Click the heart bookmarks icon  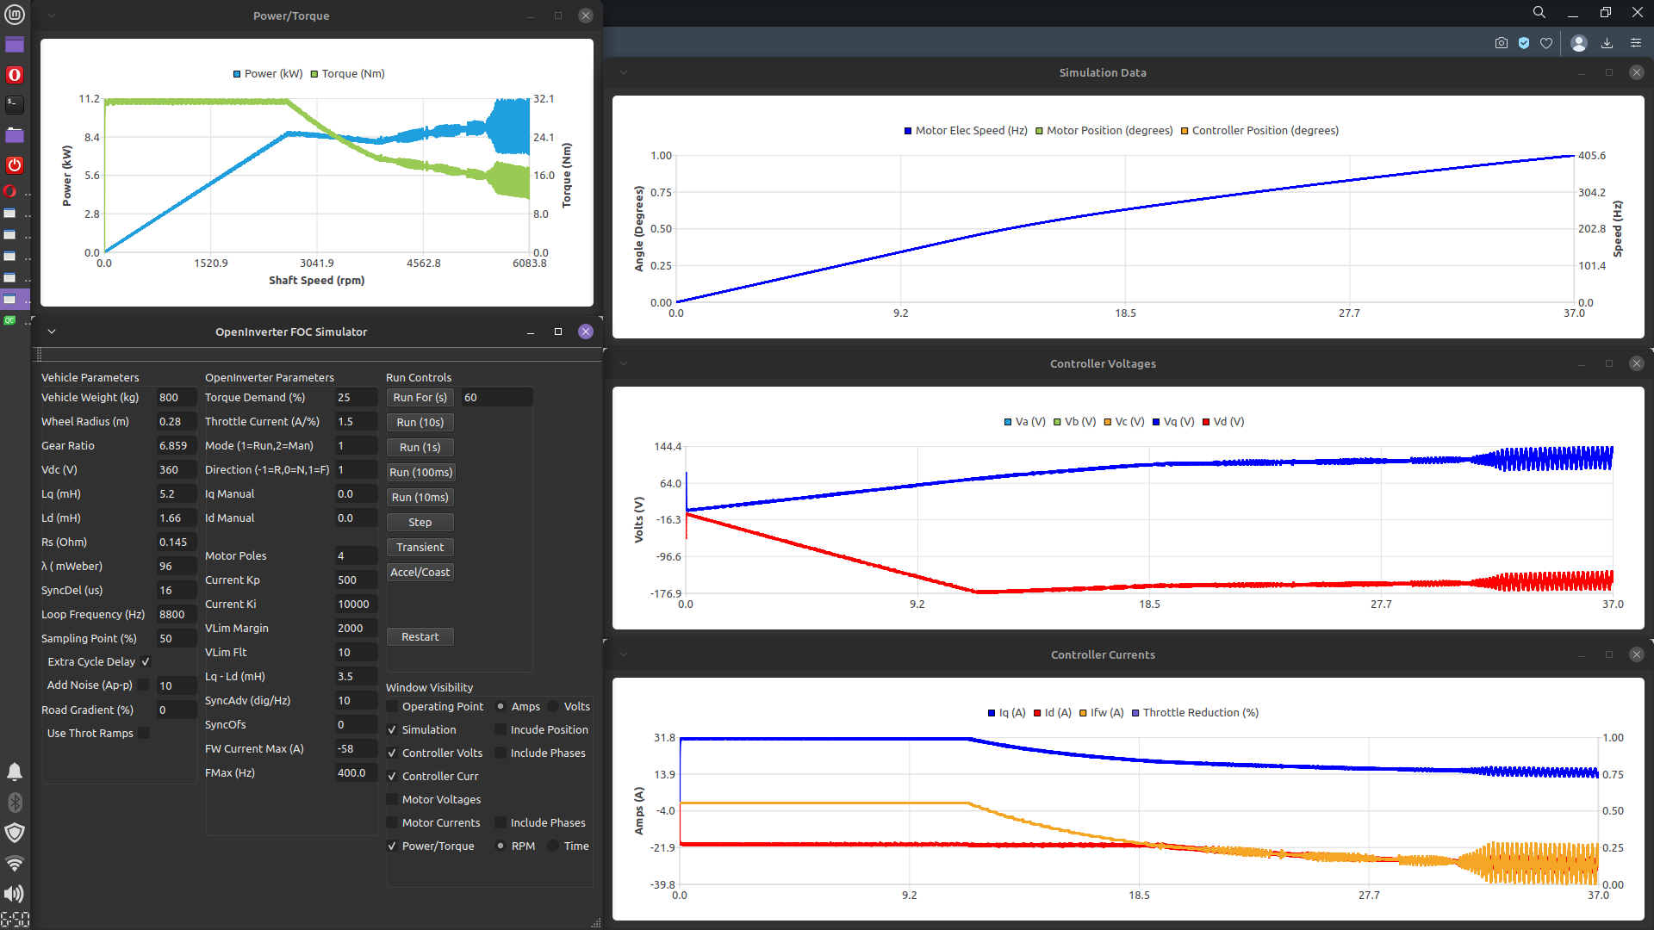coord(1546,43)
